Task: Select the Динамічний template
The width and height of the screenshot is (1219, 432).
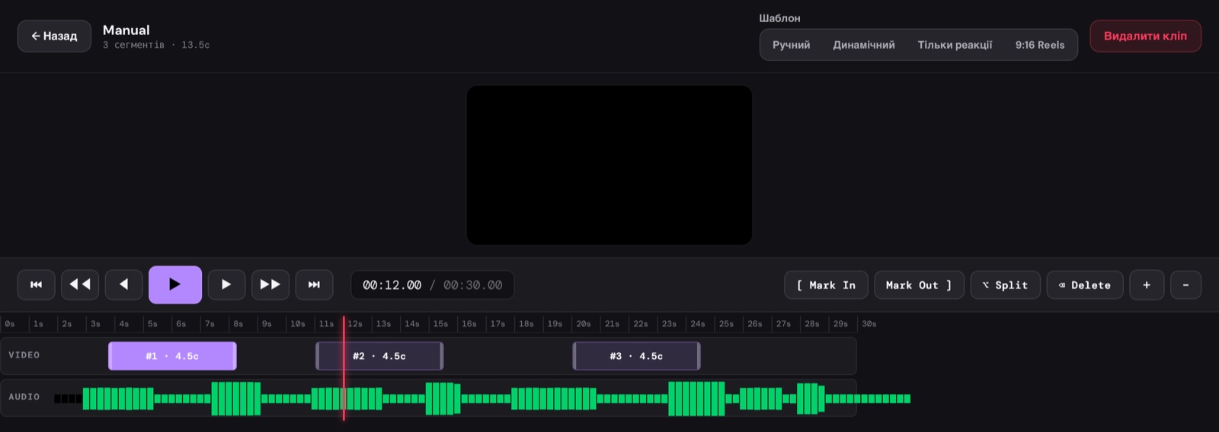Action: (x=864, y=45)
